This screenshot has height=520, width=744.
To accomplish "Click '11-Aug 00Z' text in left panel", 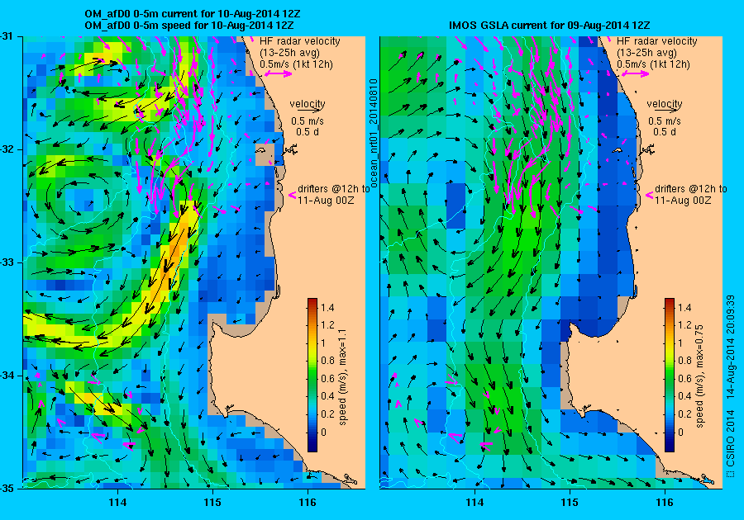I will click(326, 200).
